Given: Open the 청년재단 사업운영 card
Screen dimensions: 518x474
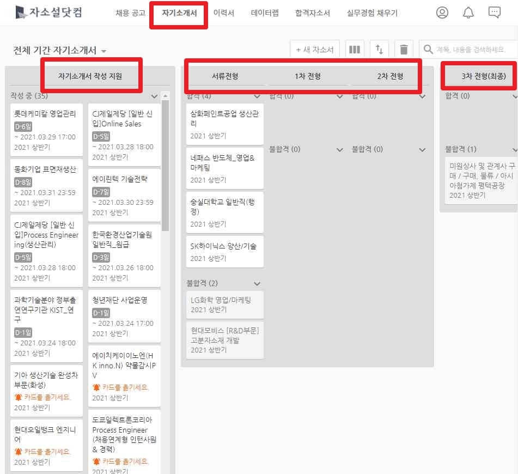Looking at the screenshot, I should coord(124,316).
